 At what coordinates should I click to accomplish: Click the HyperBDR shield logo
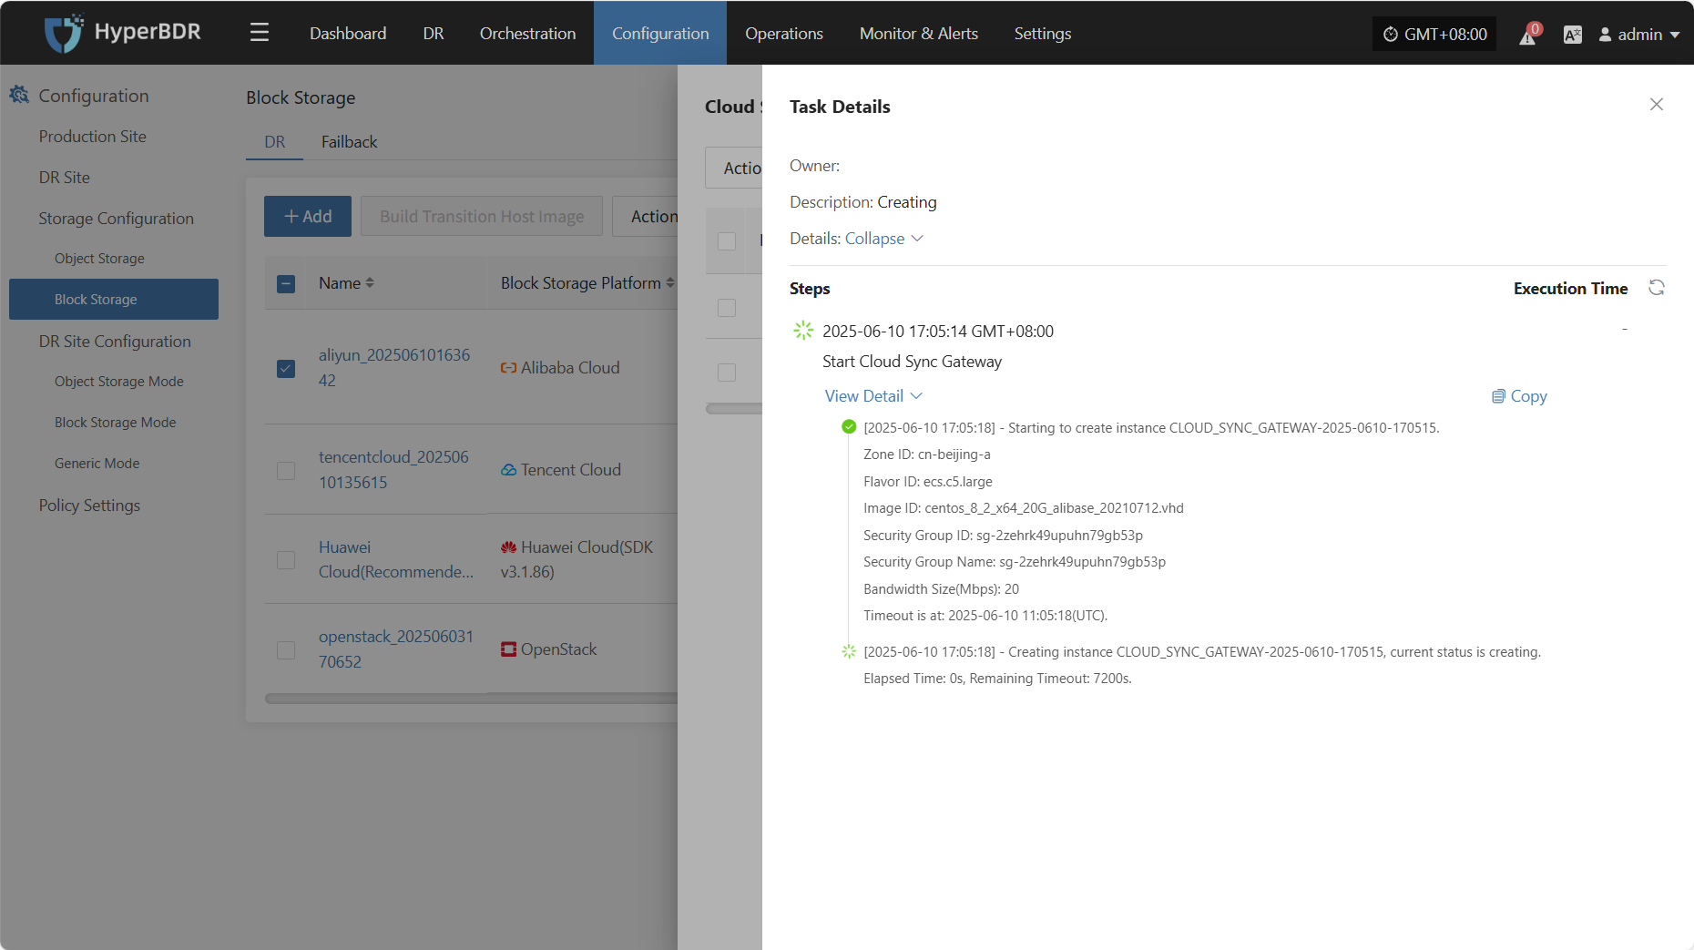click(63, 34)
